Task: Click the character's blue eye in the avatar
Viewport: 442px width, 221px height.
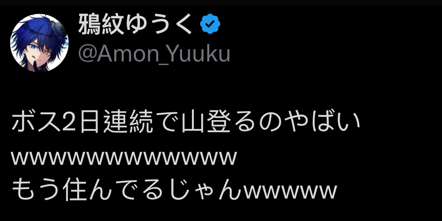Action: click(33, 48)
